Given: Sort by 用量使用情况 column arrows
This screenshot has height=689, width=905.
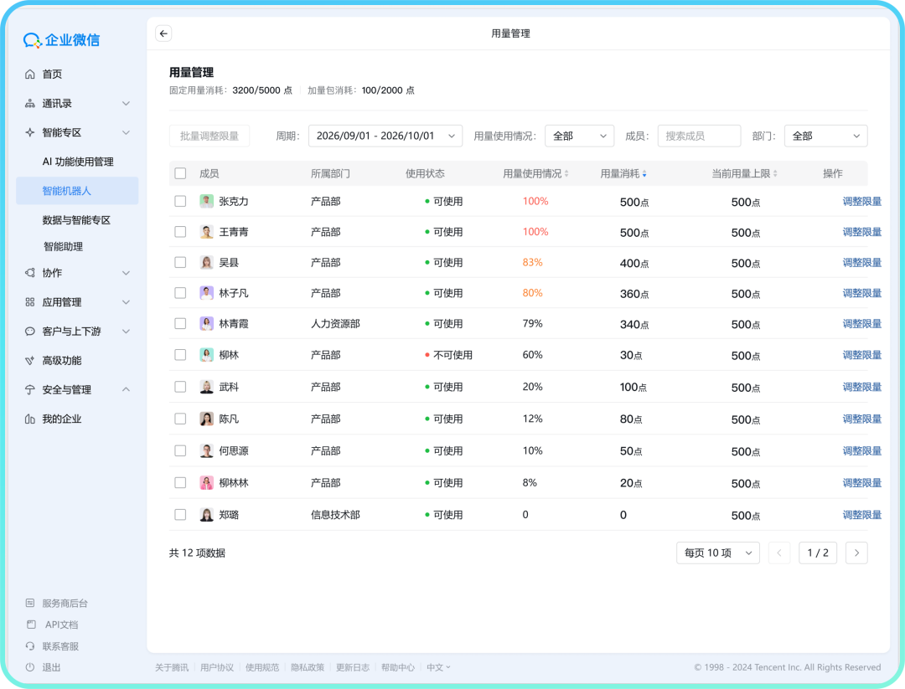Looking at the screenshot, I should (566, 173).
